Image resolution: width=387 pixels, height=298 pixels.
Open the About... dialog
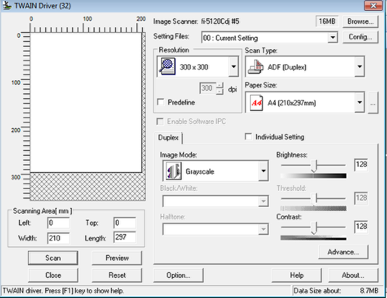coord(353,275)
